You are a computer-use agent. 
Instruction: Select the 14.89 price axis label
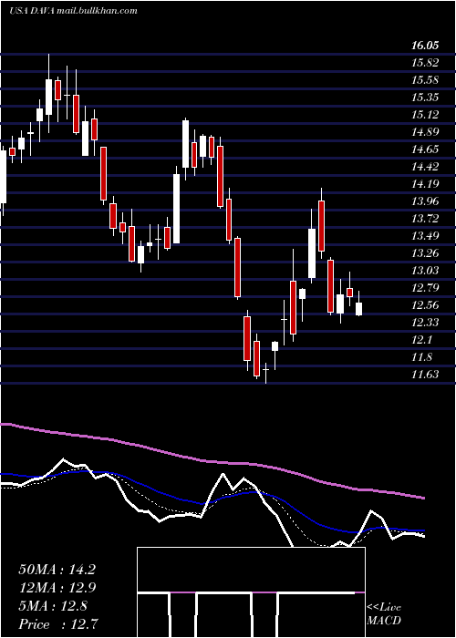click(425, 132)
